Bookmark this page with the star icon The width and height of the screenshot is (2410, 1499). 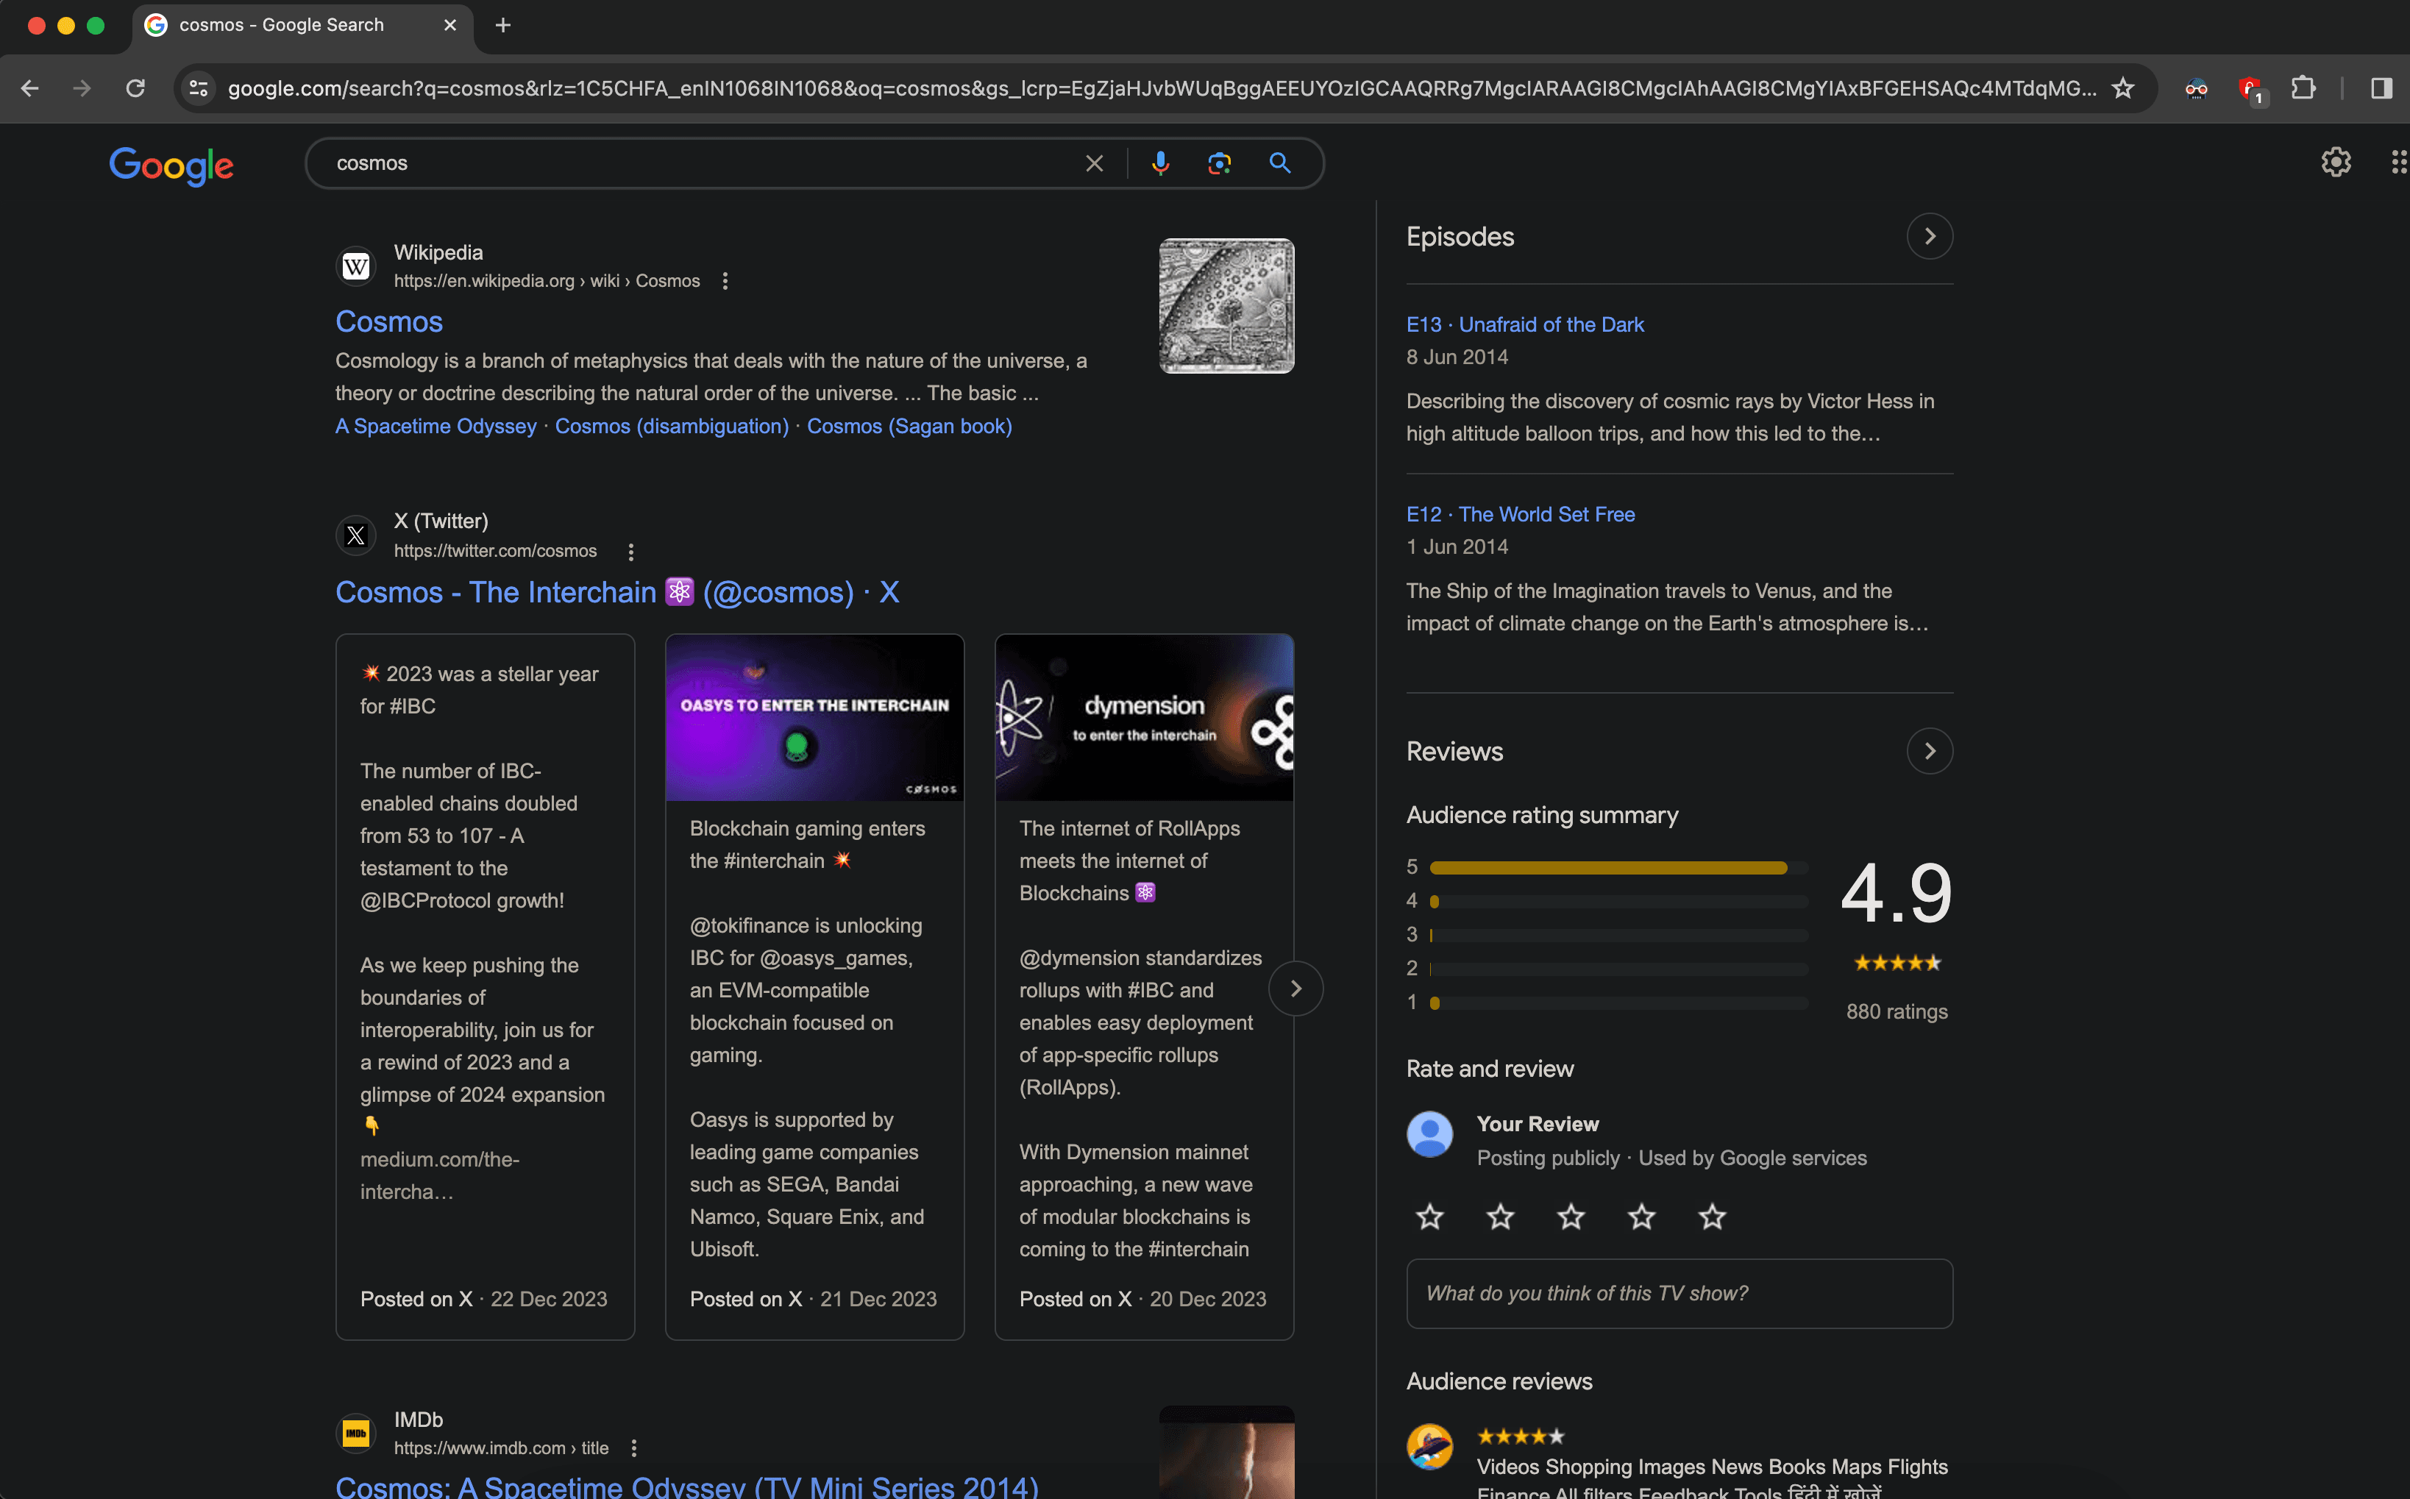pyautogui.click(x=2124, y=88)
